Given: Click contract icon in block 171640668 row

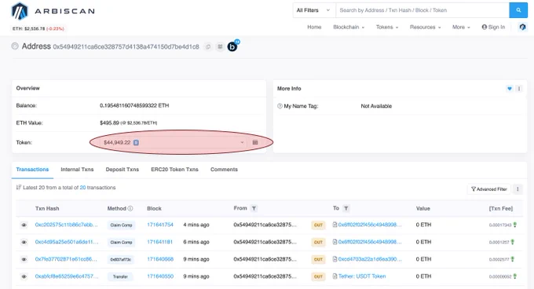Looking at the screenshot, I should coord(335,259).
